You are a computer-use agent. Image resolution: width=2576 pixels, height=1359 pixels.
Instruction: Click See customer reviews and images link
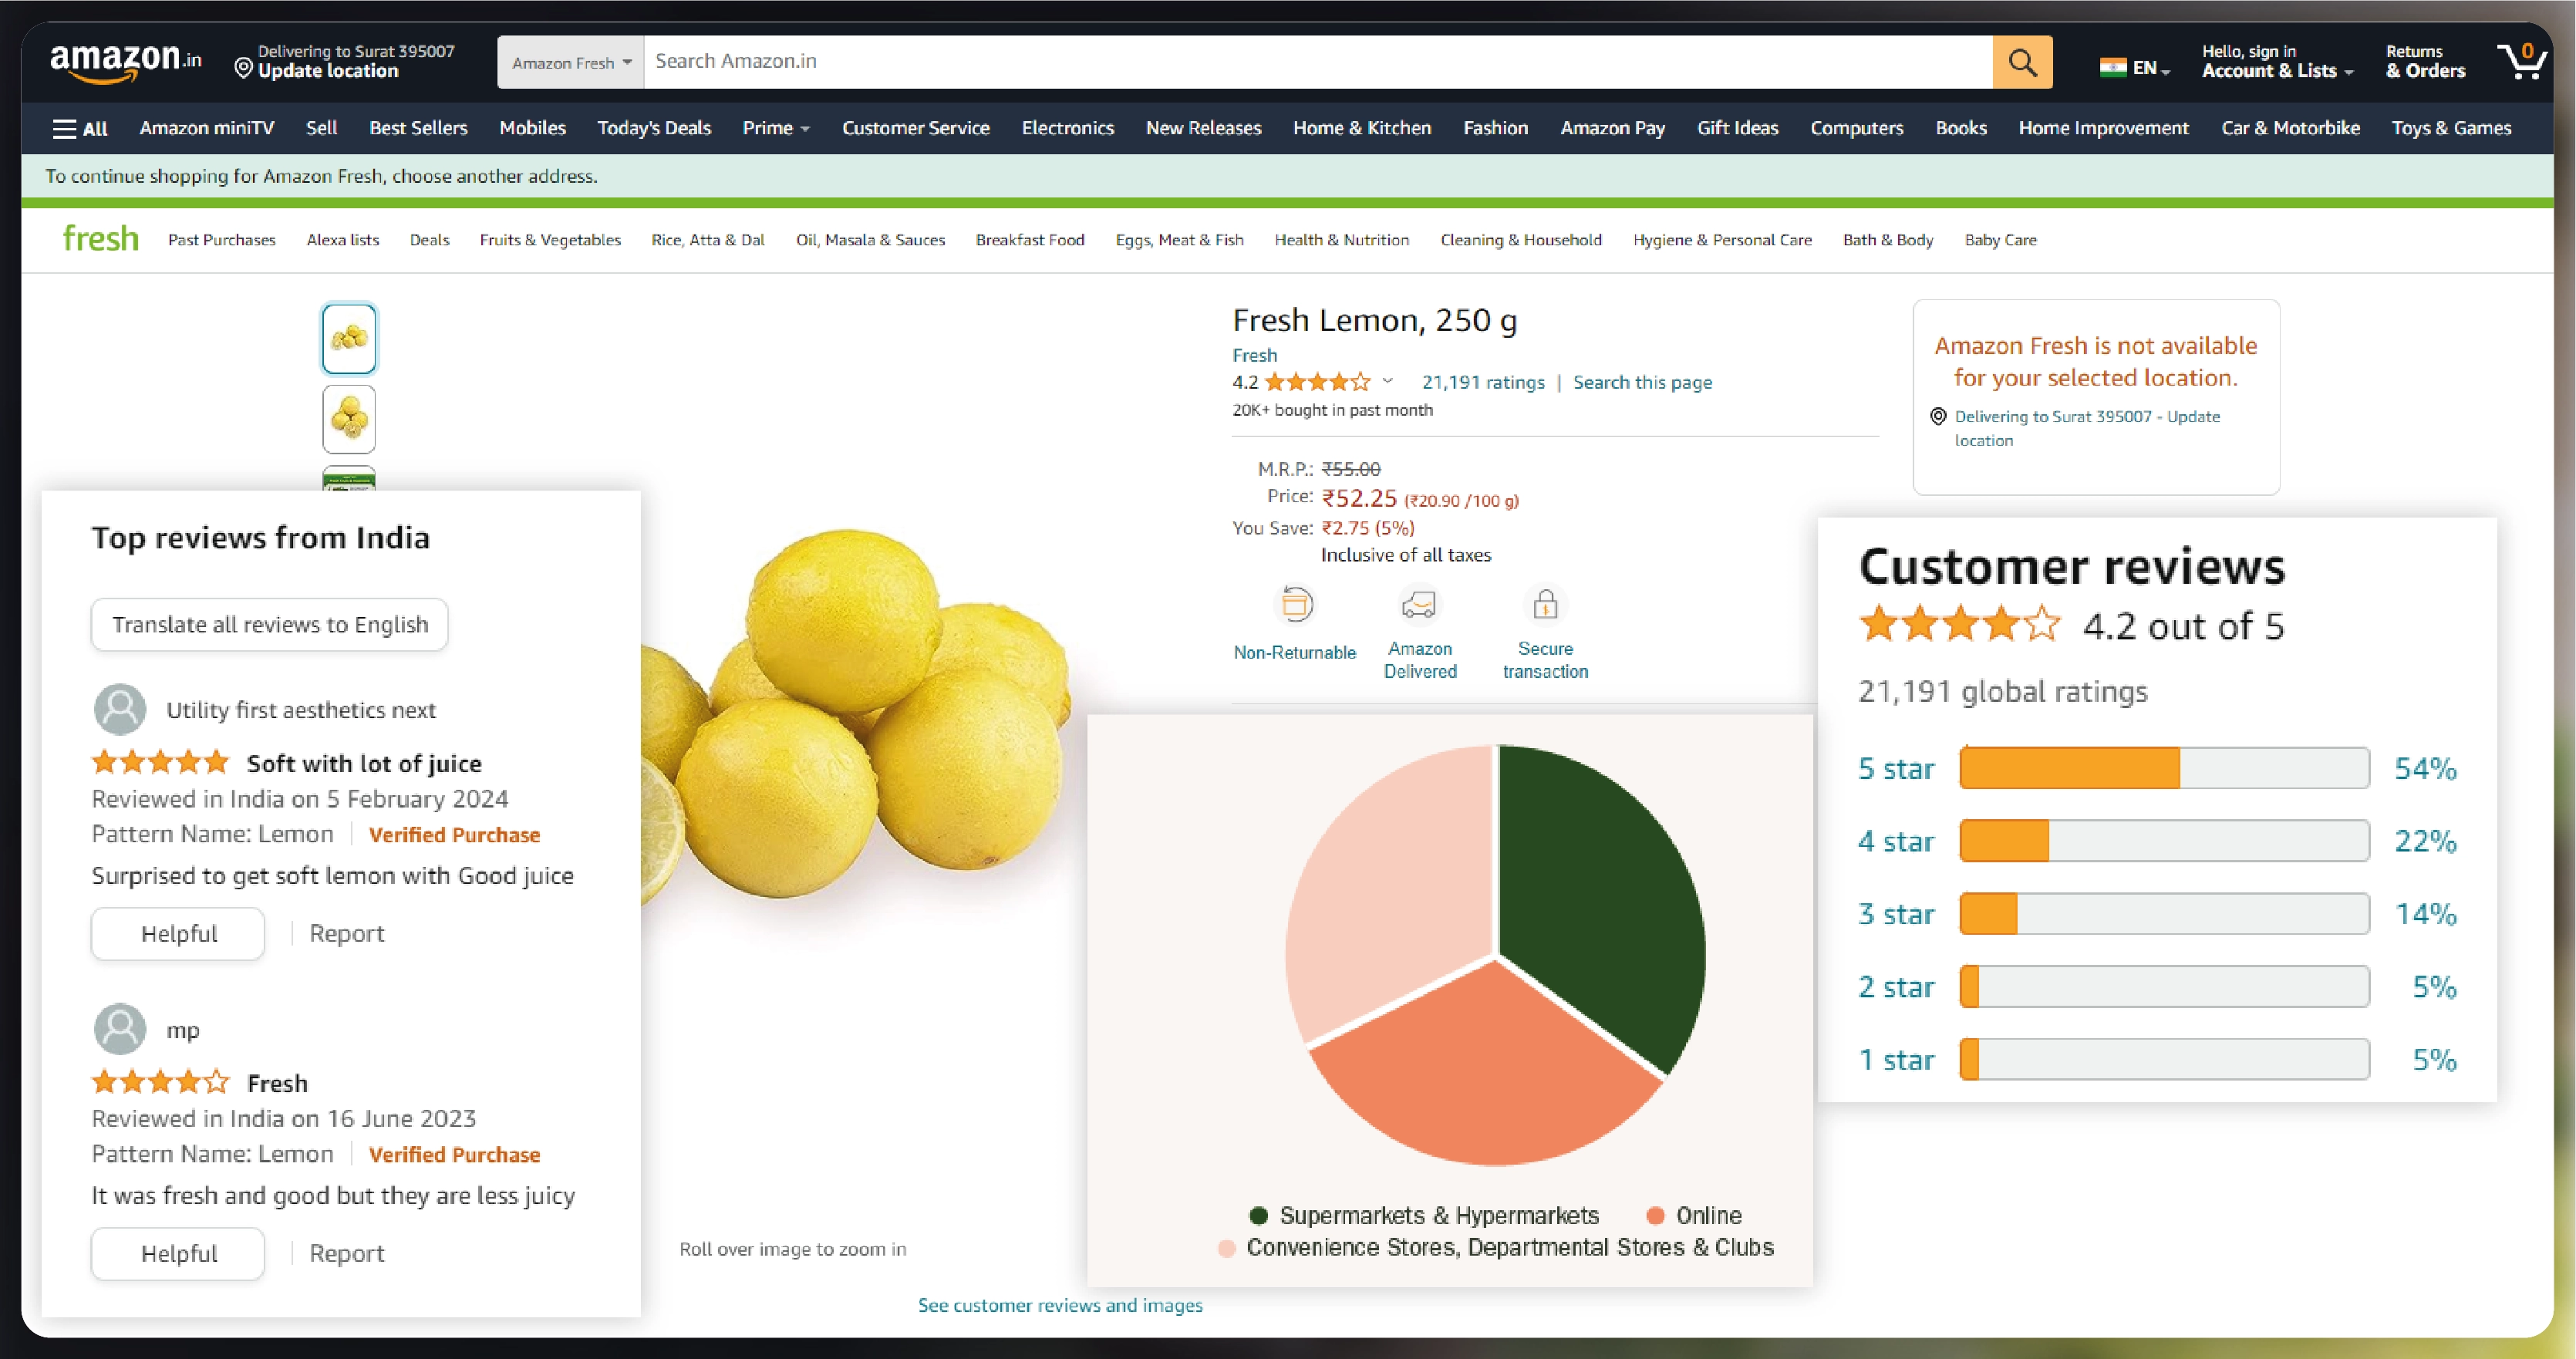point(1060,1305)
